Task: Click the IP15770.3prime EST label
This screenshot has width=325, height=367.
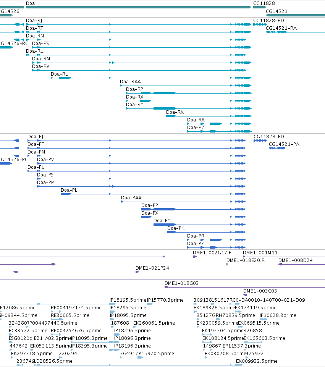Action: [165, 300]
